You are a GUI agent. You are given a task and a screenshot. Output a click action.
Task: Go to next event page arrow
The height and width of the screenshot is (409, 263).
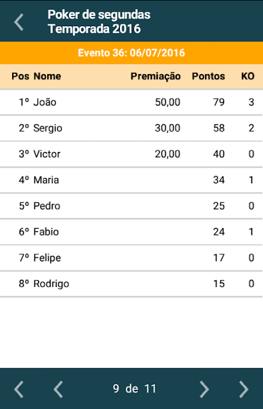pyautogui.click(x=204, y=389)
